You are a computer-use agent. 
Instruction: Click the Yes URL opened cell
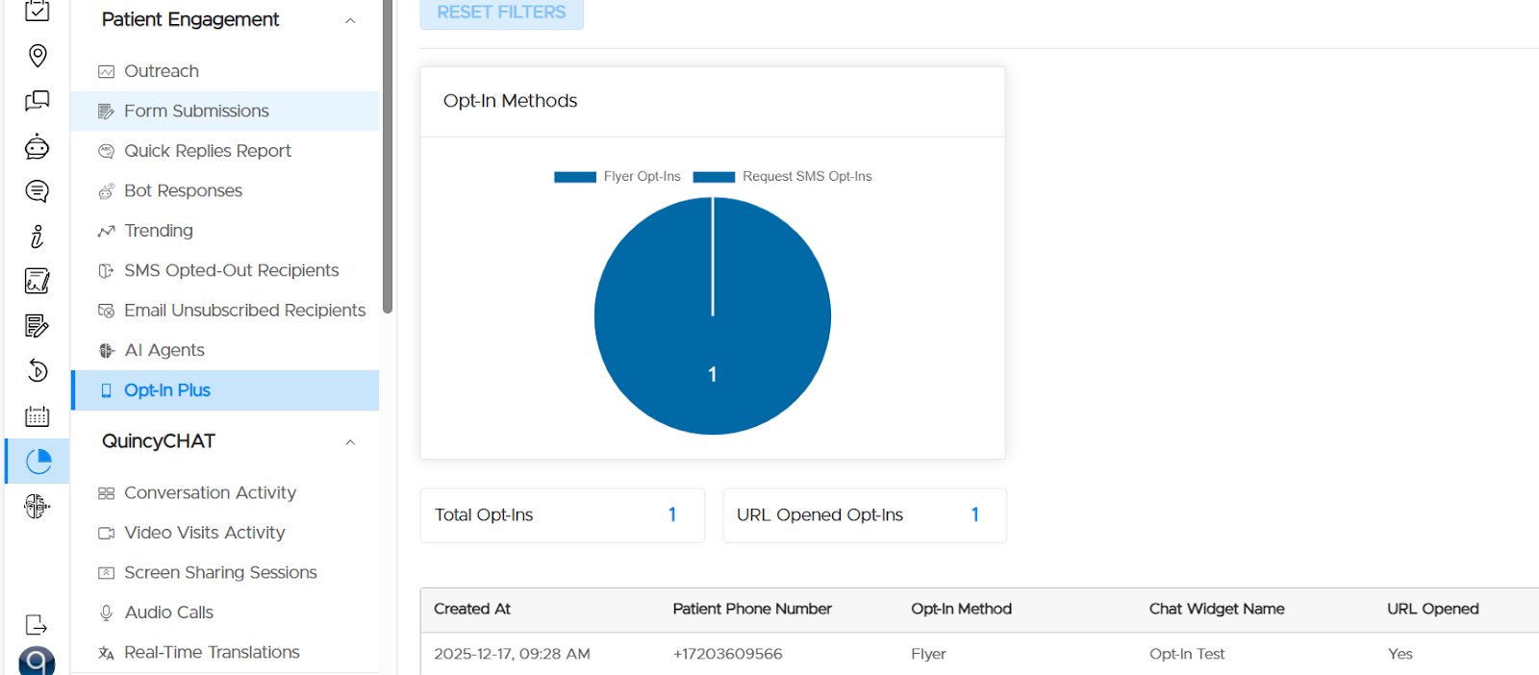[1400, 655]
